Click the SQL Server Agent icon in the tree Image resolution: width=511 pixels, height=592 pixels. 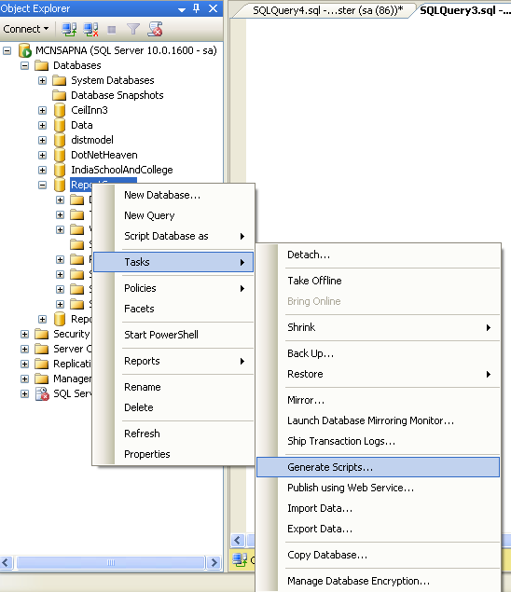(42, 393)
